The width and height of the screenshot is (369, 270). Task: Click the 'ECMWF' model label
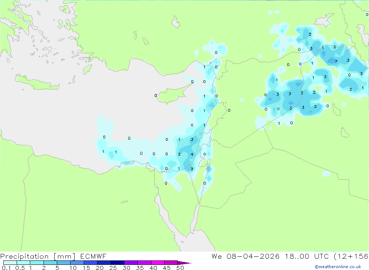(93, 256)
